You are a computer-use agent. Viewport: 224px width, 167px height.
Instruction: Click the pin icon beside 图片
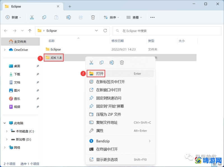pos(38,91)
